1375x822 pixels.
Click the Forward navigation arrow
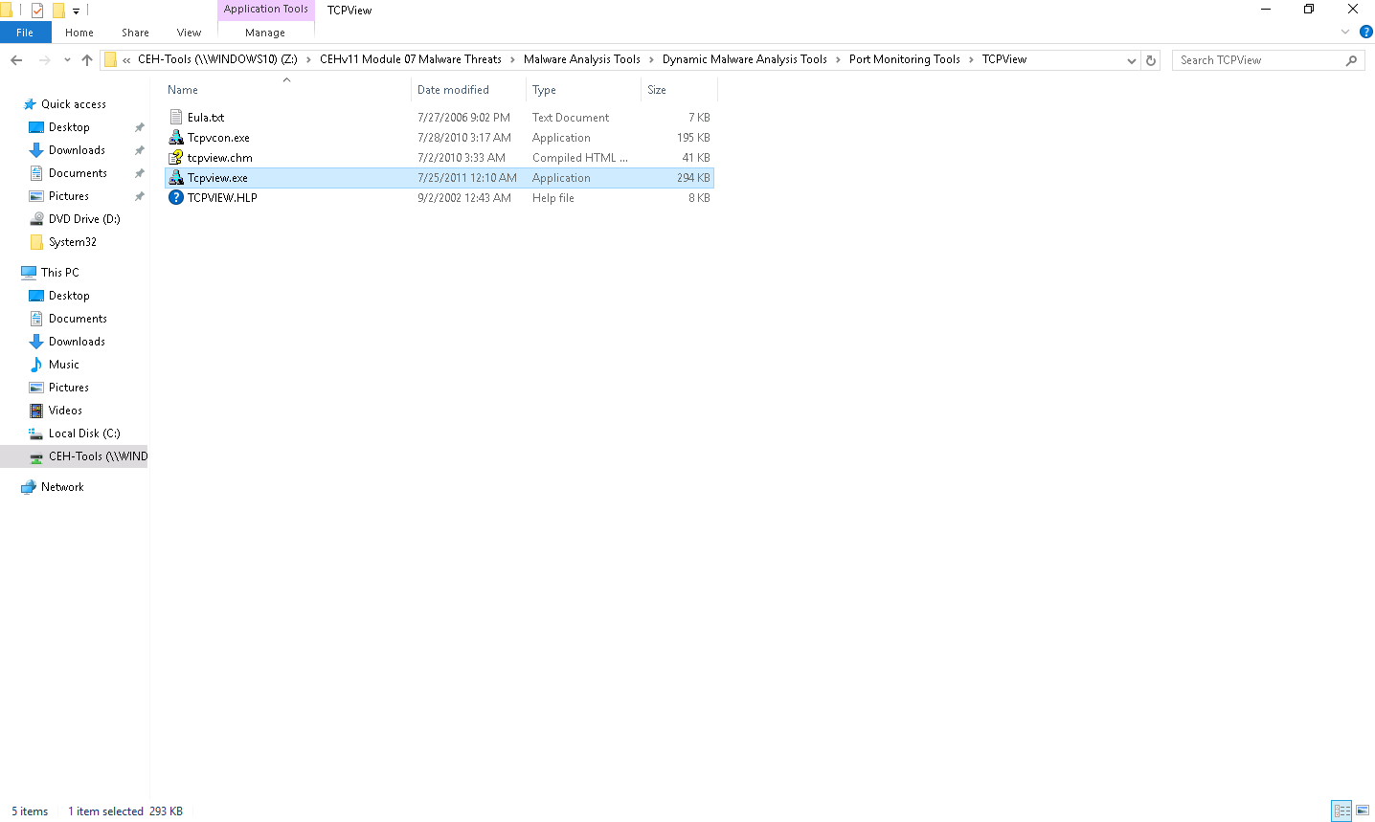44,60
